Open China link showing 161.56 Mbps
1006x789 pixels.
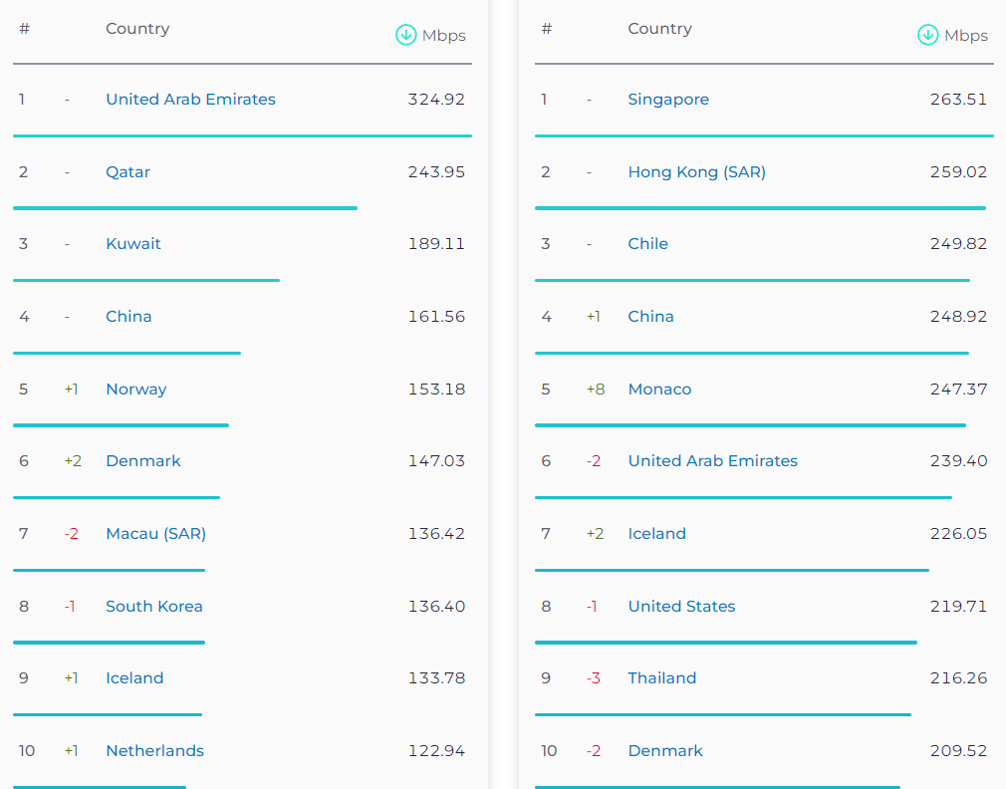pos(128,317)
